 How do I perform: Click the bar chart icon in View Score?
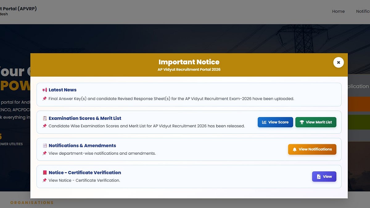264,122
